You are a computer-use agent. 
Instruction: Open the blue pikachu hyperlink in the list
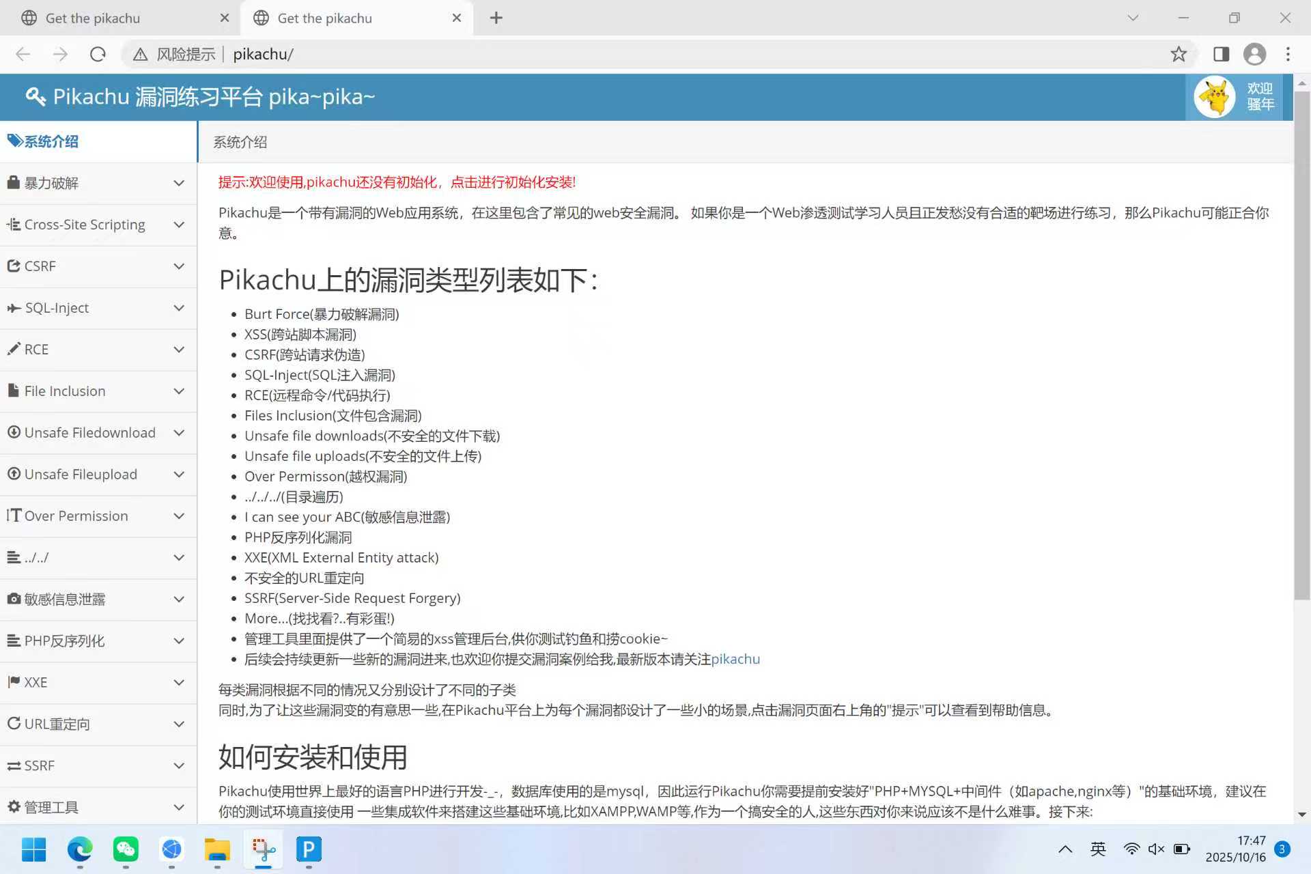pos(735,659)
